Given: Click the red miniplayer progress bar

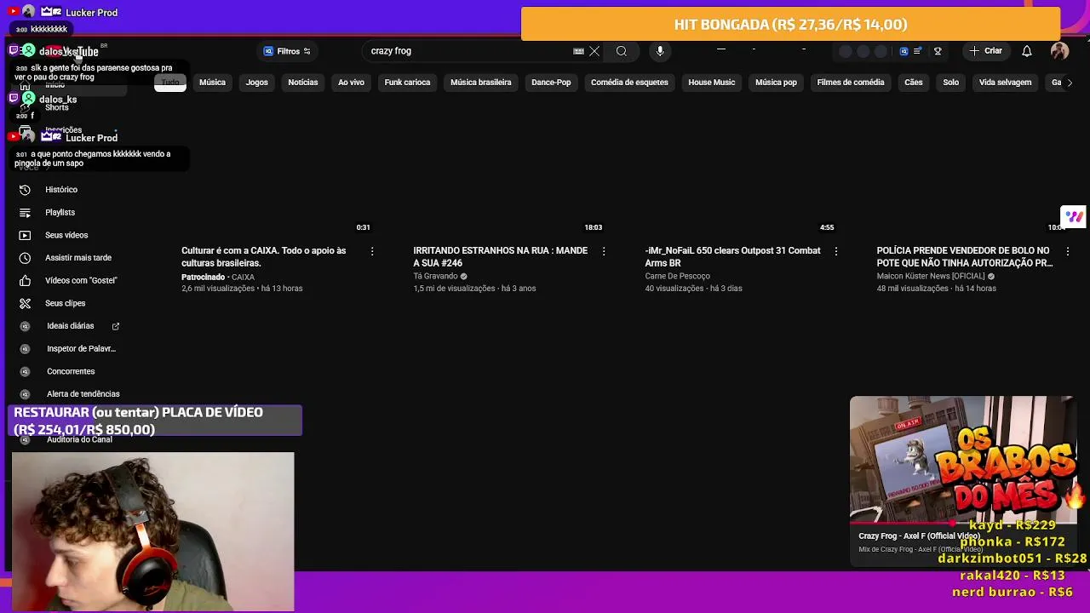Looking at the screenshot, I should coord(962,524).
